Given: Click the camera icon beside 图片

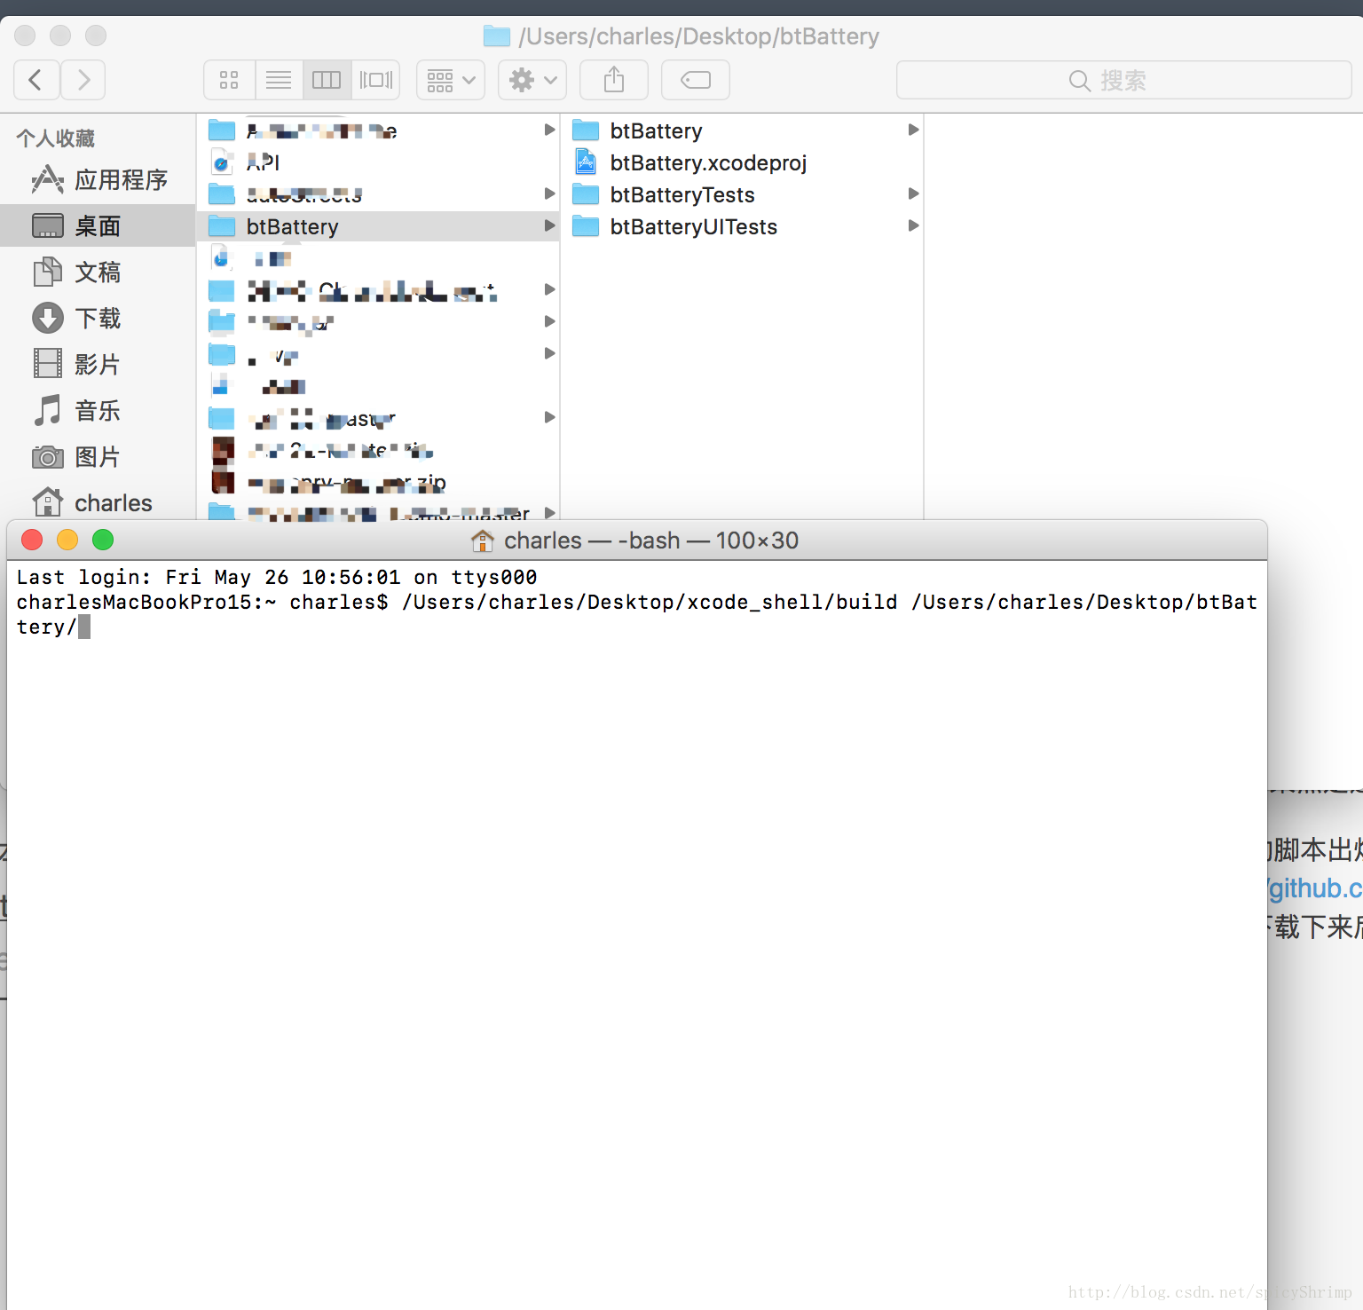Looking at the screenshot, I should (48, 457).
